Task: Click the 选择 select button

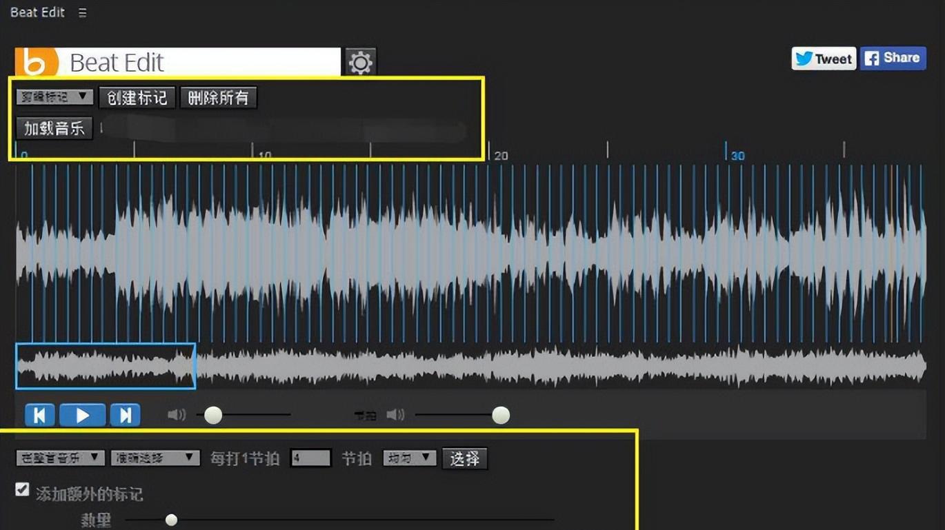Action: pos(465,458)
